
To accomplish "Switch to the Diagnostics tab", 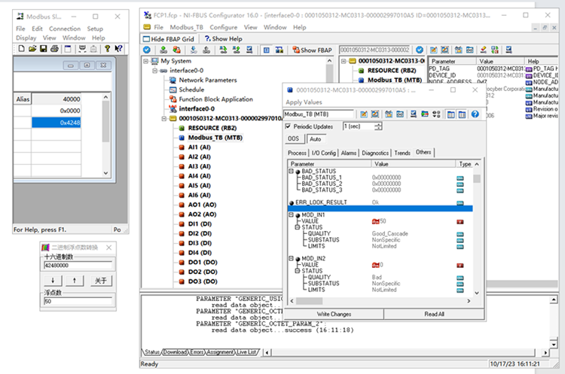I will click(375, 153).
